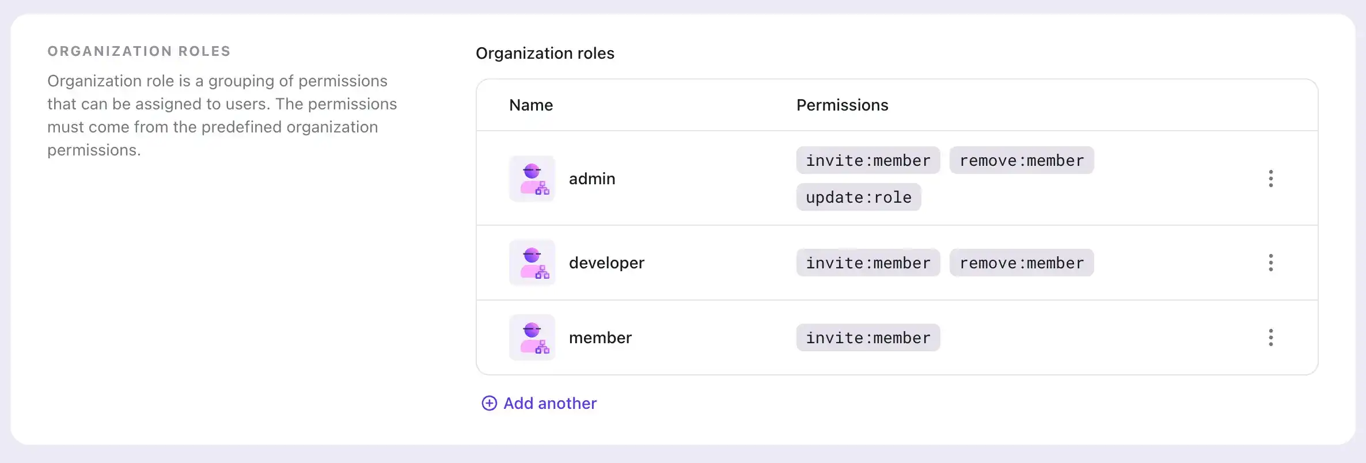Viewport: 1366px width, 463px height.
Task: Open the admin row three-dot menu
Action: point(1270,179)
